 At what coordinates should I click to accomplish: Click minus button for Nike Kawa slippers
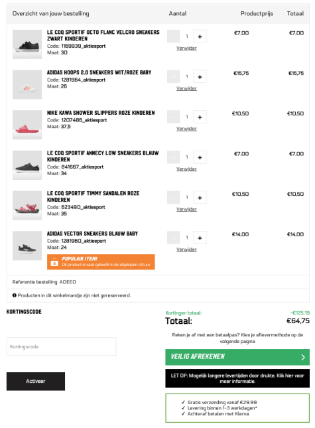174,117
